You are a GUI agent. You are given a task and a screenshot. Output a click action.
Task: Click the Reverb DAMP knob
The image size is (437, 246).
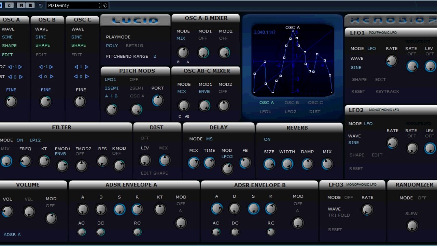pyautogui.click(x=307, y=164)
